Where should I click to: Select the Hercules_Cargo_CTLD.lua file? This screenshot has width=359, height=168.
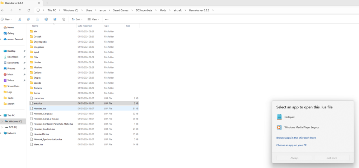[x=84, y=119]
